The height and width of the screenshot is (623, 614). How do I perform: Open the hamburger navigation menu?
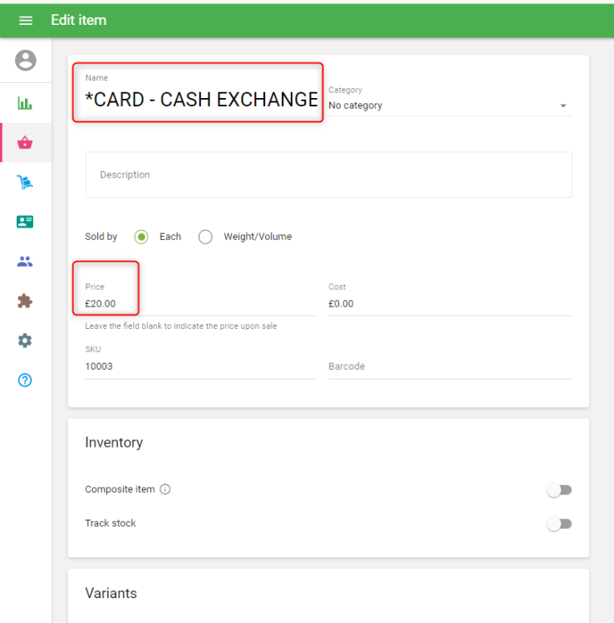[x=26, y=20]
